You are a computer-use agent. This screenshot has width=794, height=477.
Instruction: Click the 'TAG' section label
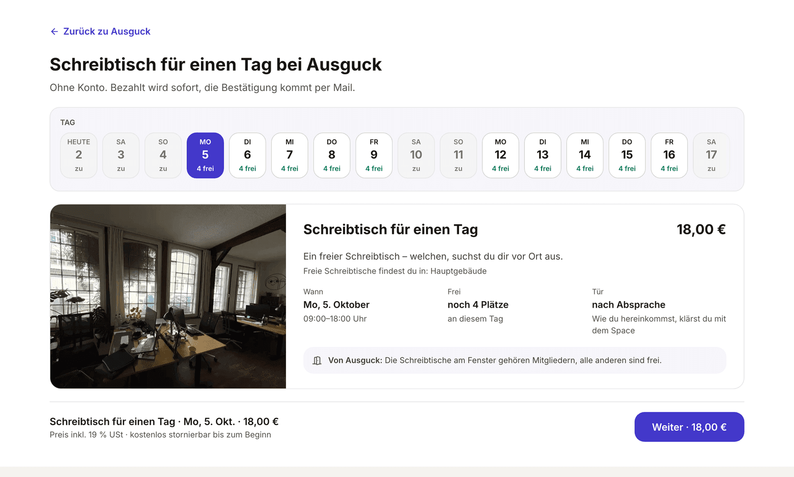[68, 123]
